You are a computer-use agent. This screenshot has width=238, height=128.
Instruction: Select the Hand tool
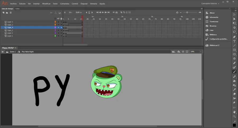coord(234,112)
